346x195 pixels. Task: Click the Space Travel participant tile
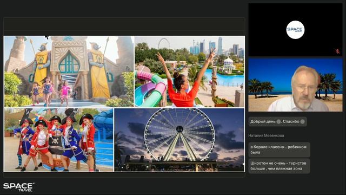[296, 30]
